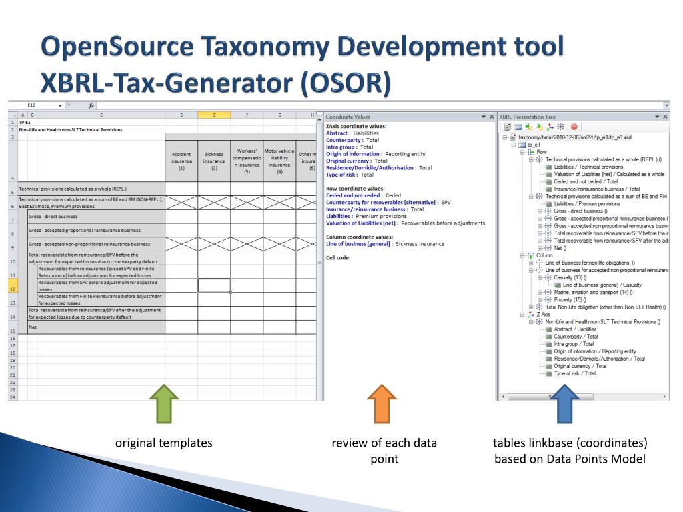Image resolution: width=683 pixels, height=512 pixels.
Task: Click the green overlapping squares toolbar icon
Action: coord(539,127)
